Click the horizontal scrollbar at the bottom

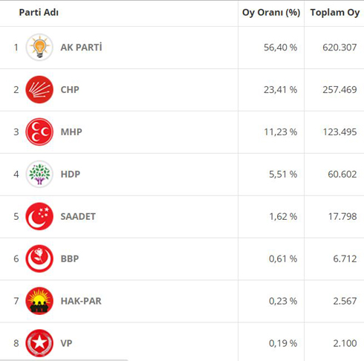pos(64,360)
